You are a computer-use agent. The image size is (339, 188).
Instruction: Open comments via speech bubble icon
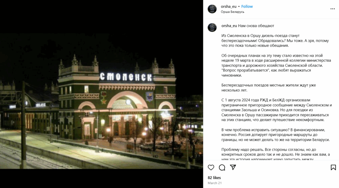click(222, 167)
